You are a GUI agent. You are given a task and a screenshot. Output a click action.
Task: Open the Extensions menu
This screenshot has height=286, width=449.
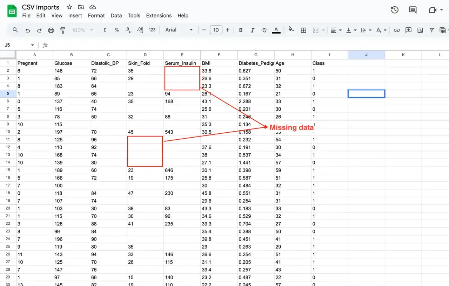159,15
